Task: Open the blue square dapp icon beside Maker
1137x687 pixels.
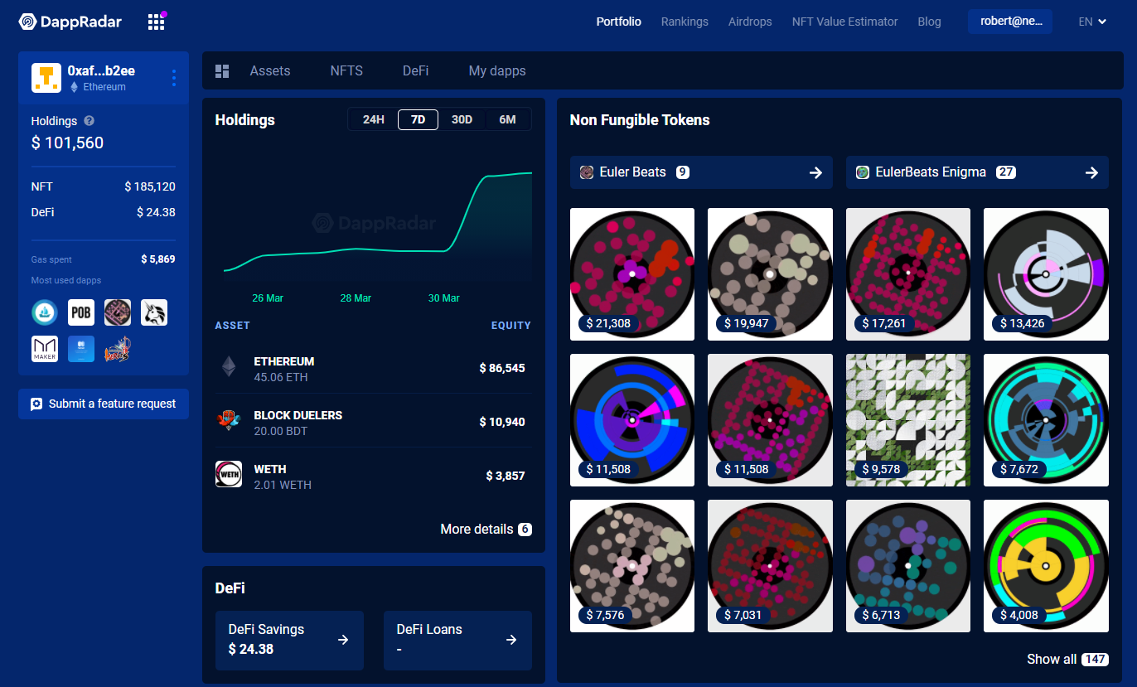Action: point(81,349)
